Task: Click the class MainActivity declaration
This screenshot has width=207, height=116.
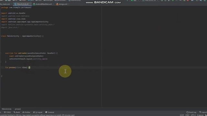Action: pos(22,36)
